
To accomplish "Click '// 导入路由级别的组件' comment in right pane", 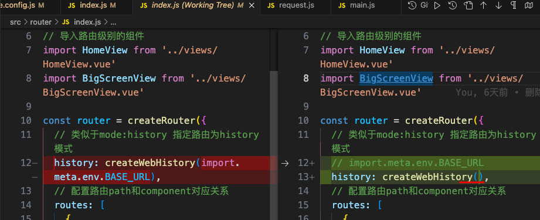I will [371, 36].
